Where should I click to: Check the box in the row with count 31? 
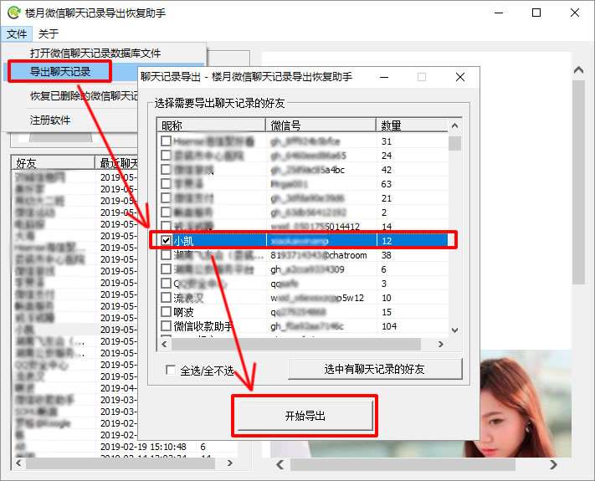tap(166, 141)
